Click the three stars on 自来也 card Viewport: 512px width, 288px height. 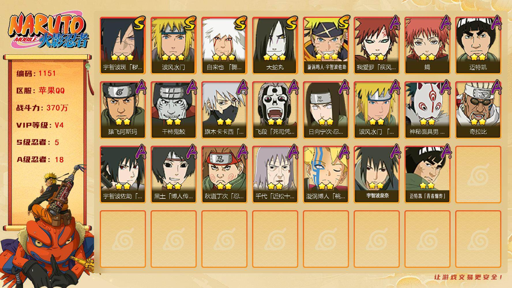(224, 57)
